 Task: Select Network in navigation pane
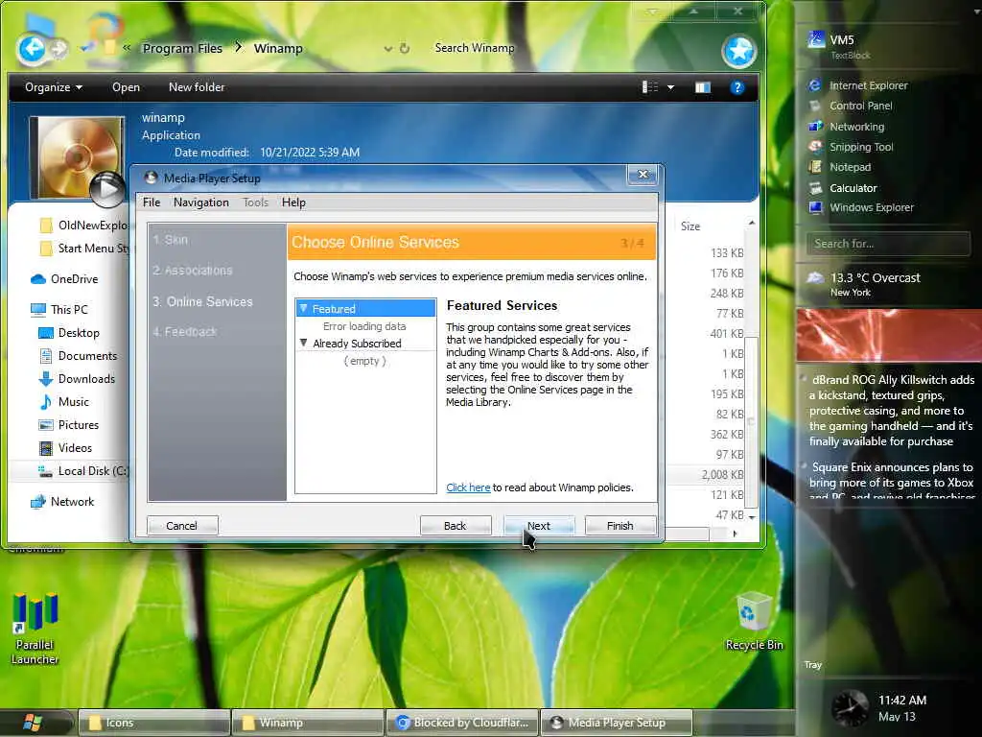(x=62, y=501)
